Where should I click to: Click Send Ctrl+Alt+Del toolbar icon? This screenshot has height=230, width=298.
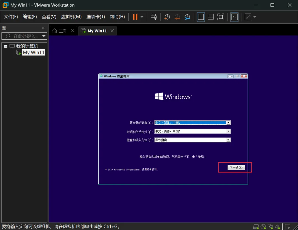point(154,17)
